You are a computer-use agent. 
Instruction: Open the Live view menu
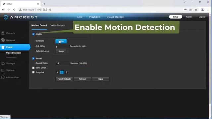click(x=80, y=17)
